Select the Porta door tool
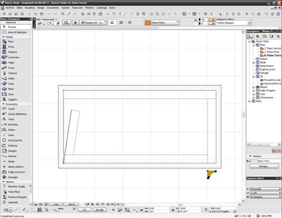The height and width of the screenshot is (218, 282). 11,47
